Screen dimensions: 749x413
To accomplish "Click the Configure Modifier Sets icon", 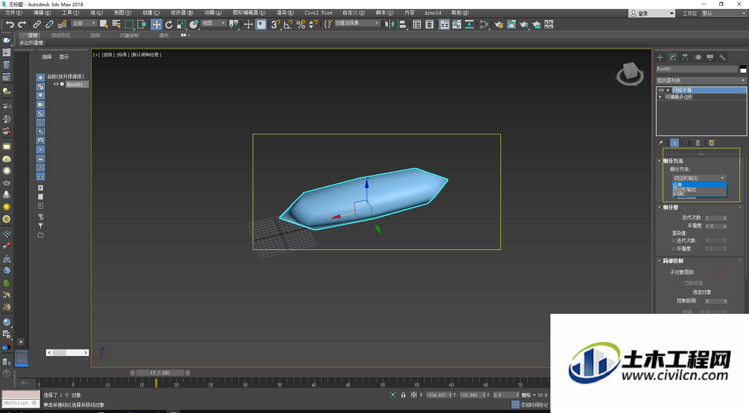I will [x=712, y=143].
